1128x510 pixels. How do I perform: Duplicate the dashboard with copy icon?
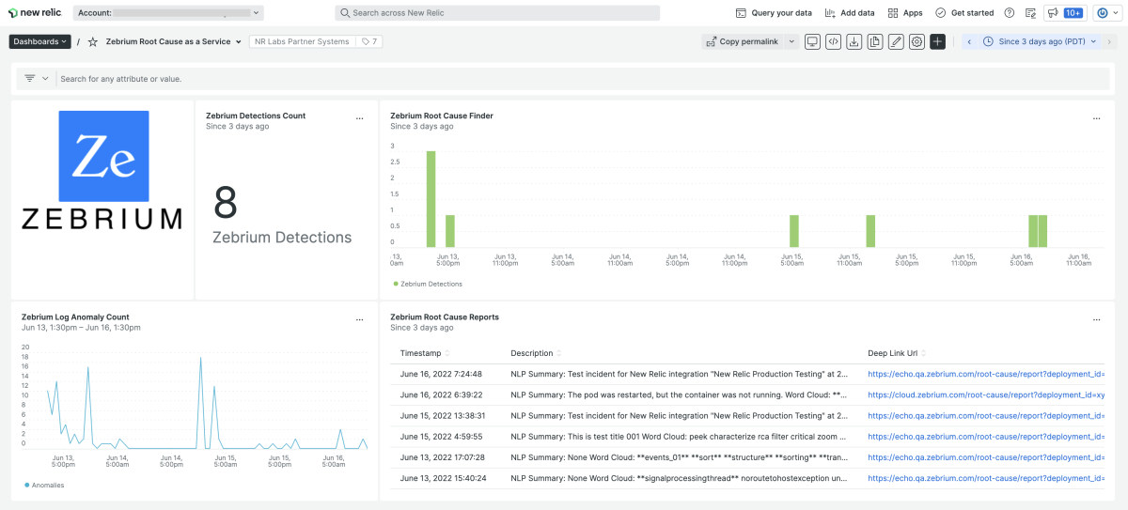875,41
